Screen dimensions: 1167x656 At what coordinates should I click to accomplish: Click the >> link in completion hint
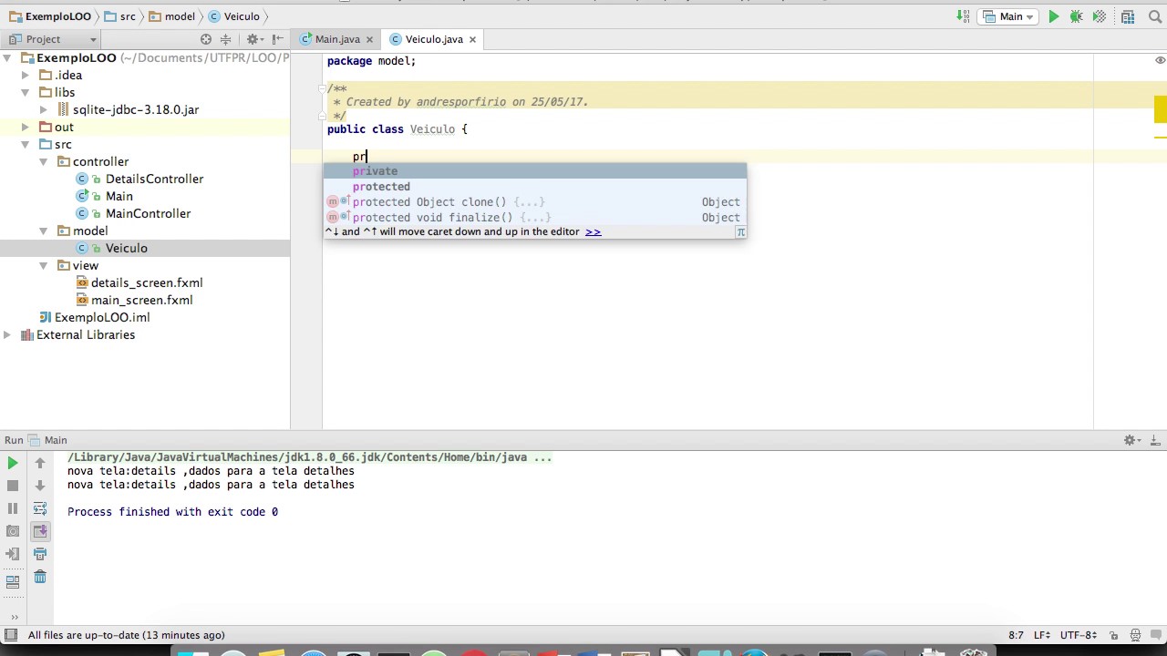(593, 231)
